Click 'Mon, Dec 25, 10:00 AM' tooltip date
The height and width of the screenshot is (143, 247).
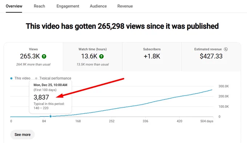[x=50, y=85]
